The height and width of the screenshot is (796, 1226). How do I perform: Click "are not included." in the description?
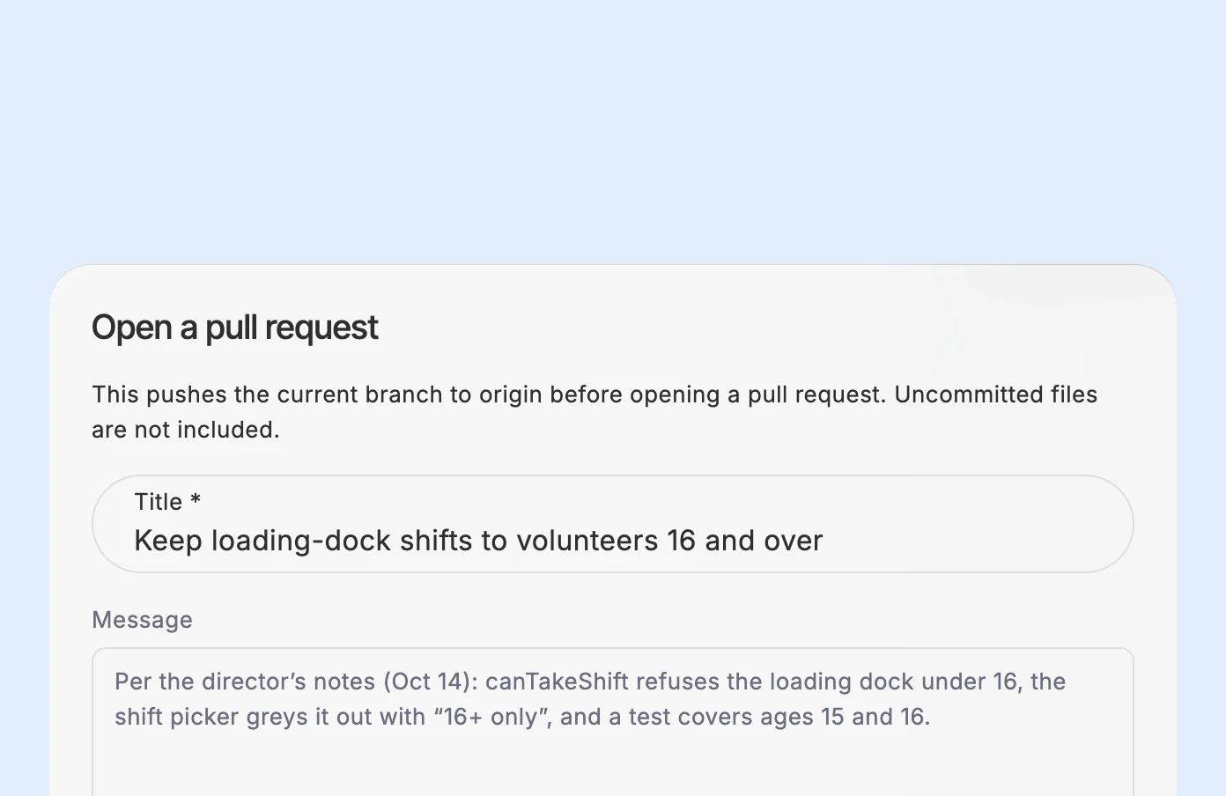coord(186,430)
